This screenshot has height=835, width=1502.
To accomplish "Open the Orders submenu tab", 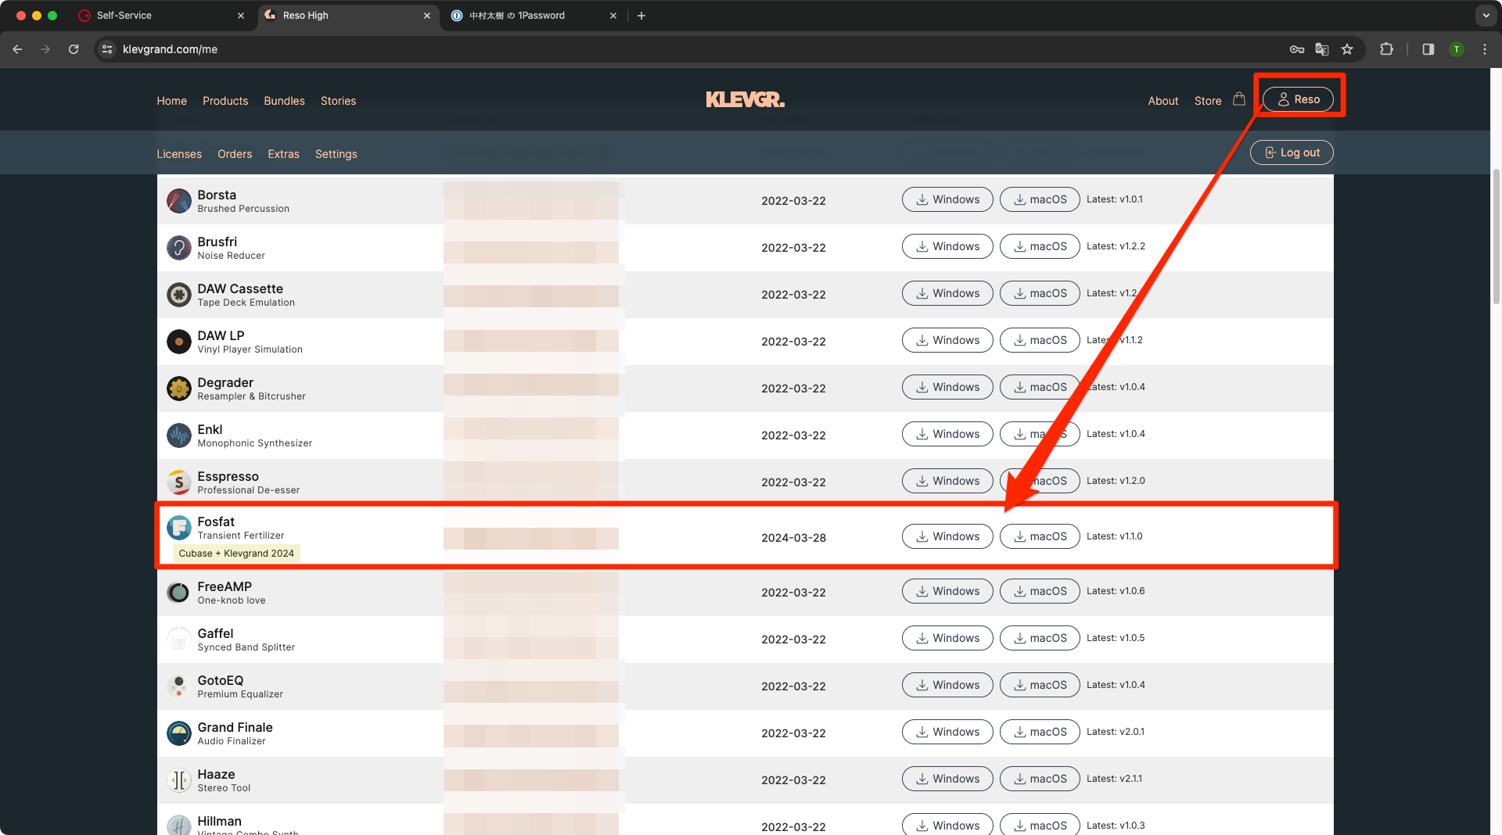I will (x=235, y=154).
